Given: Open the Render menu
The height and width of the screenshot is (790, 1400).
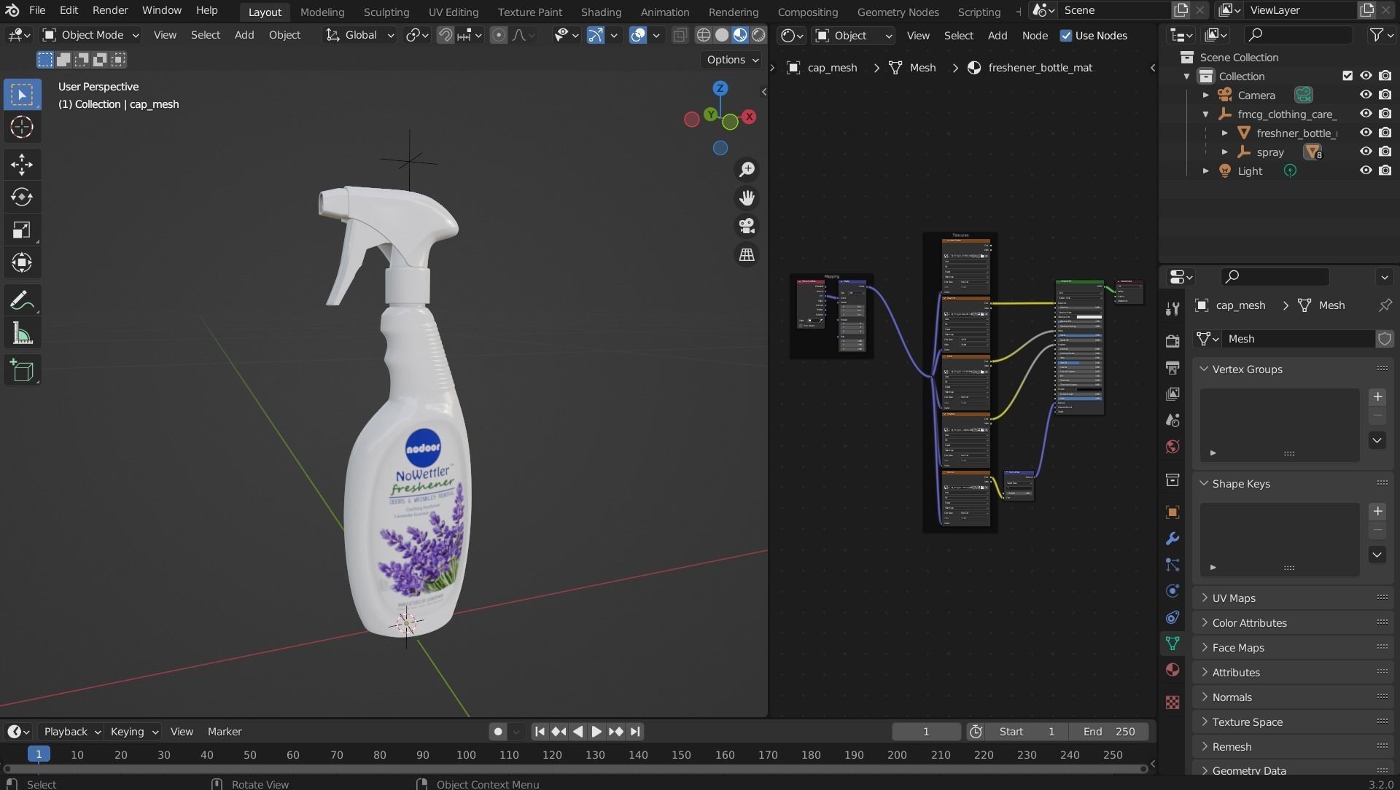Looking at the screenshot, I should pos(110,10).
